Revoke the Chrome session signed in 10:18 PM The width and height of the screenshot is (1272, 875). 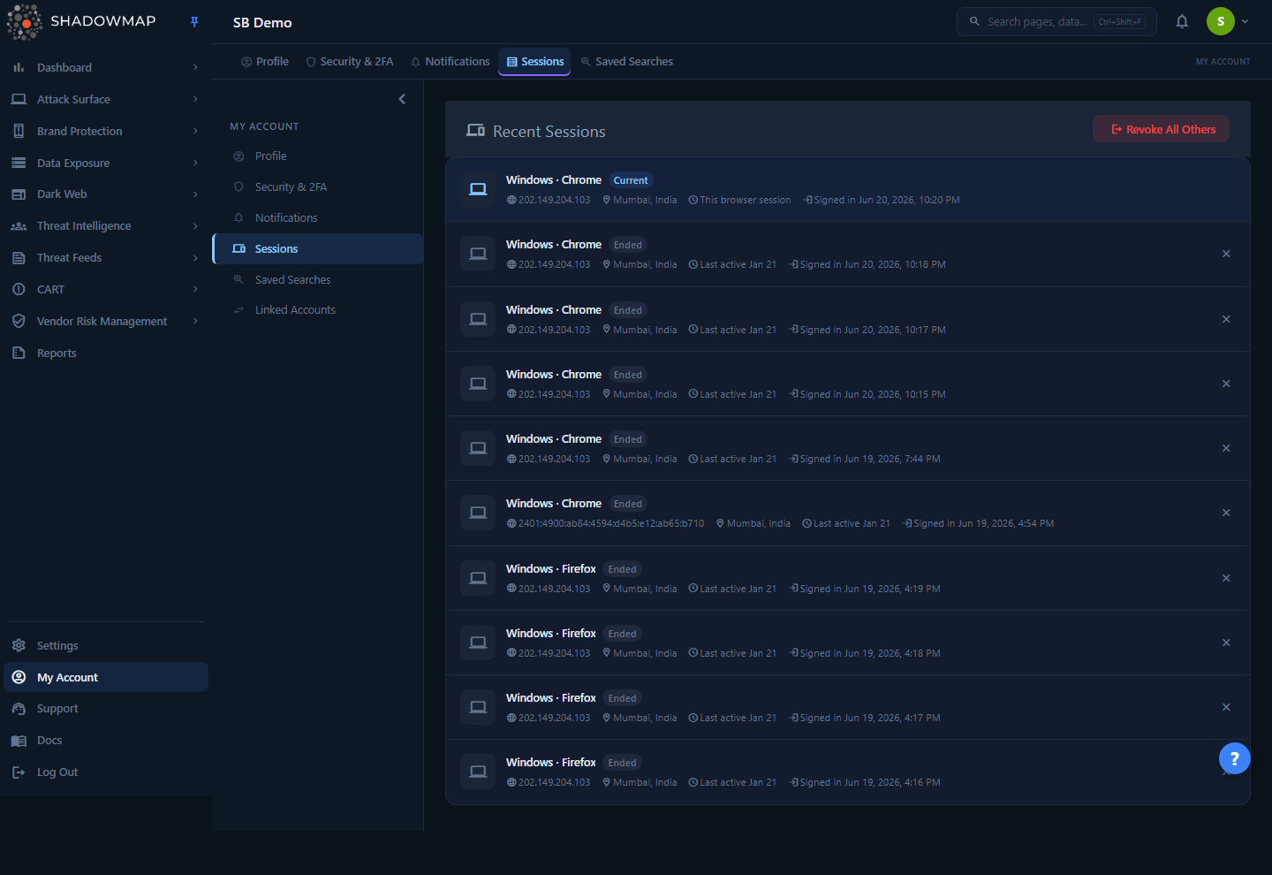1226,254
